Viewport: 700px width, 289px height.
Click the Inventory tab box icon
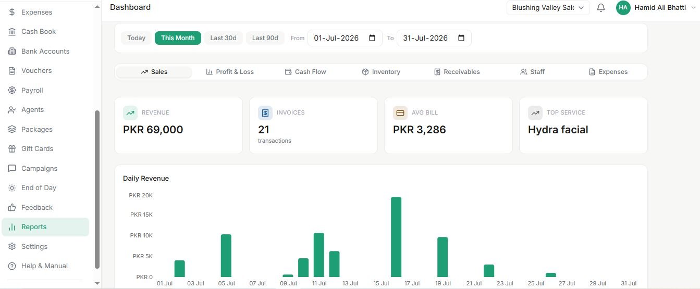365,72
